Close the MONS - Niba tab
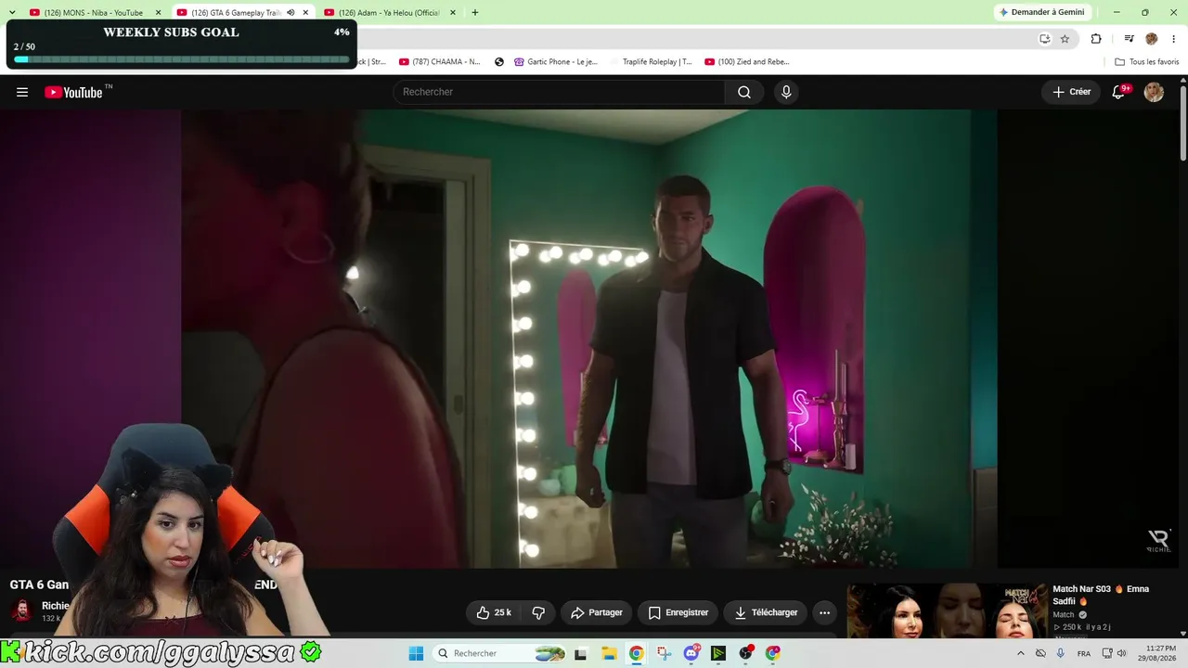 [x=158, y=13]
